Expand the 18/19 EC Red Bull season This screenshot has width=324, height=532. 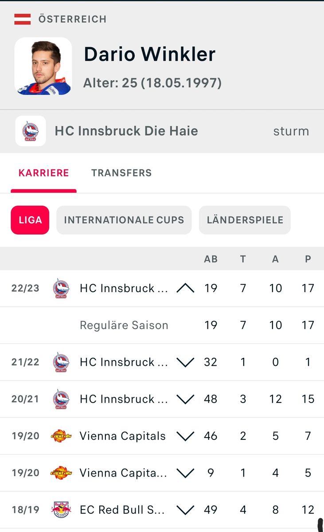[x=185, y=510]
